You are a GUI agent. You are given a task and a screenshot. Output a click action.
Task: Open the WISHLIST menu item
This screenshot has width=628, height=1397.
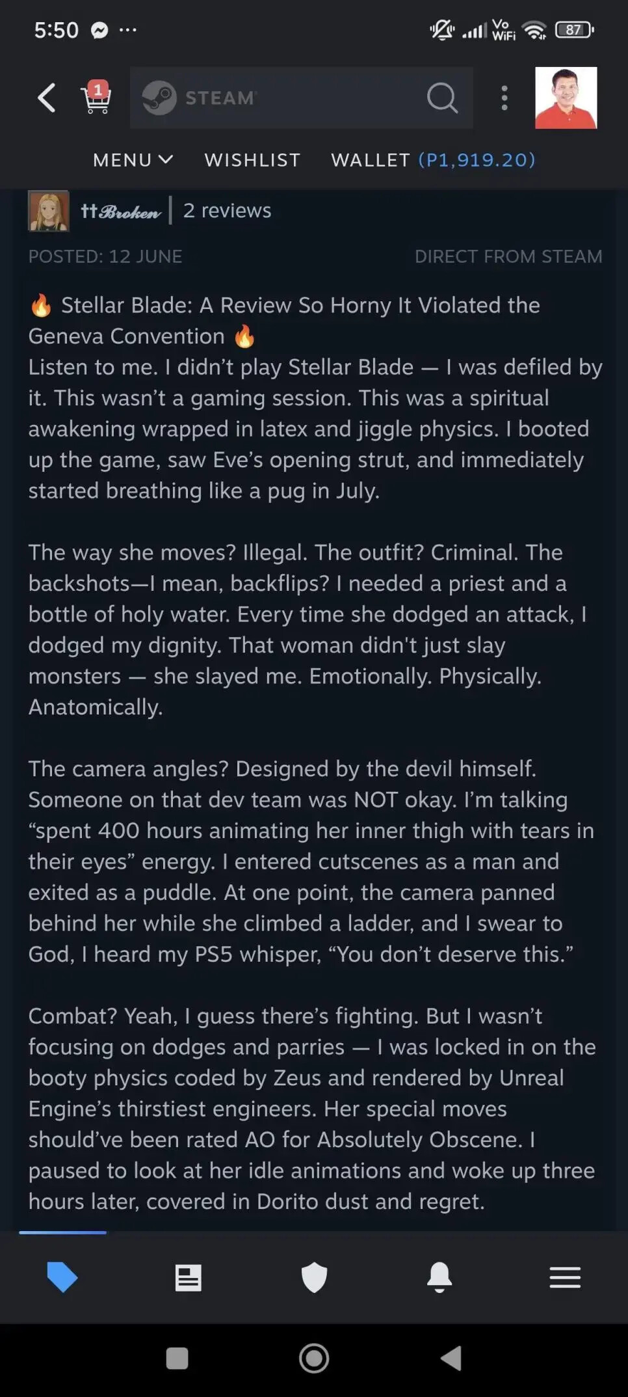(x=252, y=160)
